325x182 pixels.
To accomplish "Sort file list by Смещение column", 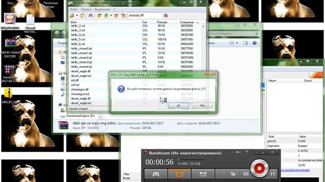I will (x=187, y=22).
